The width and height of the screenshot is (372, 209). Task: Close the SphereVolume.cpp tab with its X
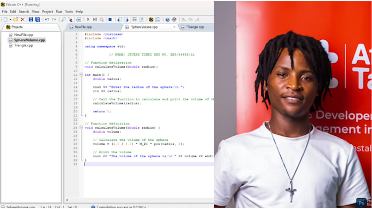click(x=175, y=27)
